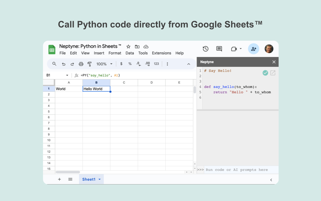Click the # Say Hello! comment line

click(x=218, y=71)
